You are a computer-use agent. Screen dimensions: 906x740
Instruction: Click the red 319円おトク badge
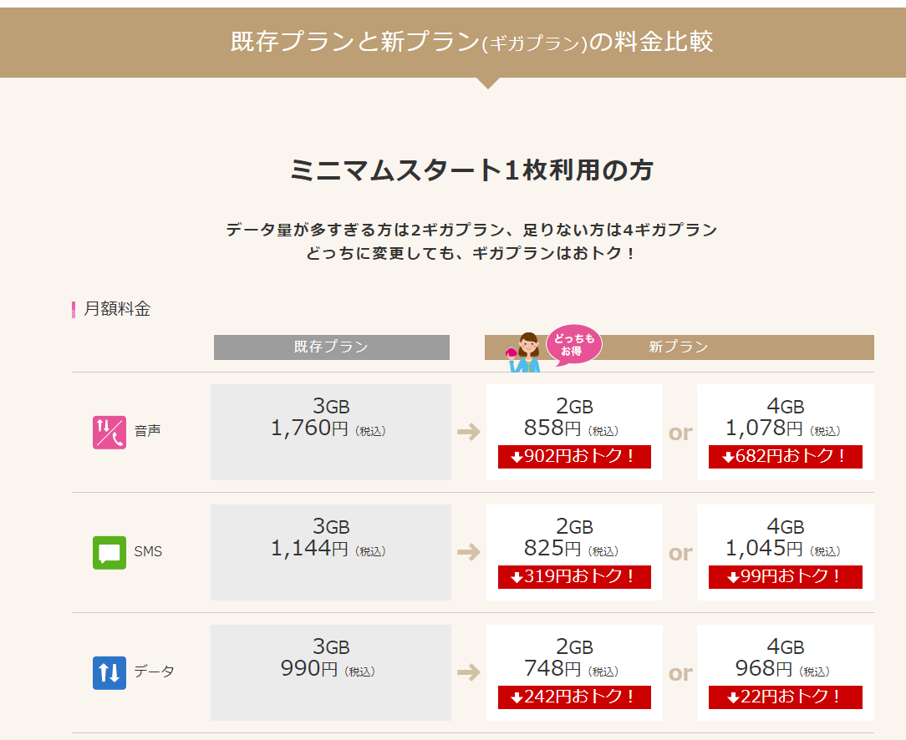[574, 577]
